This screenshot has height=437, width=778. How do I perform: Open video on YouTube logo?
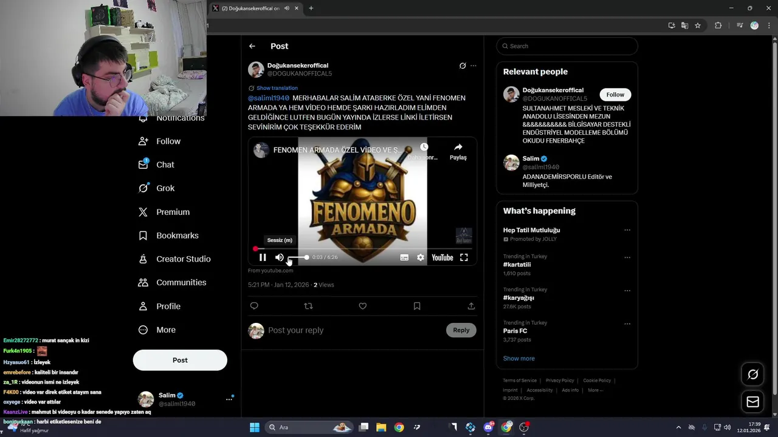(442, 257)
